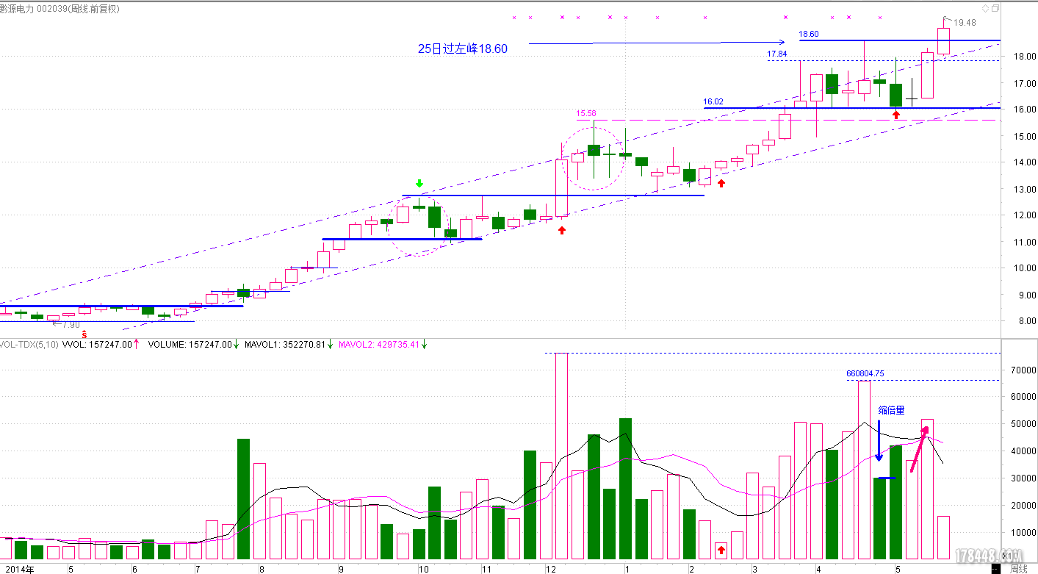Click the 12 month label on the time axis
The height and width of the screenshot is (574, 1038).
point(550,569)
